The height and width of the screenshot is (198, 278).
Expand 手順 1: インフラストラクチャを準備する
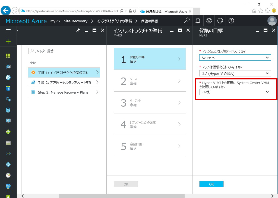[x=64, y=72]
